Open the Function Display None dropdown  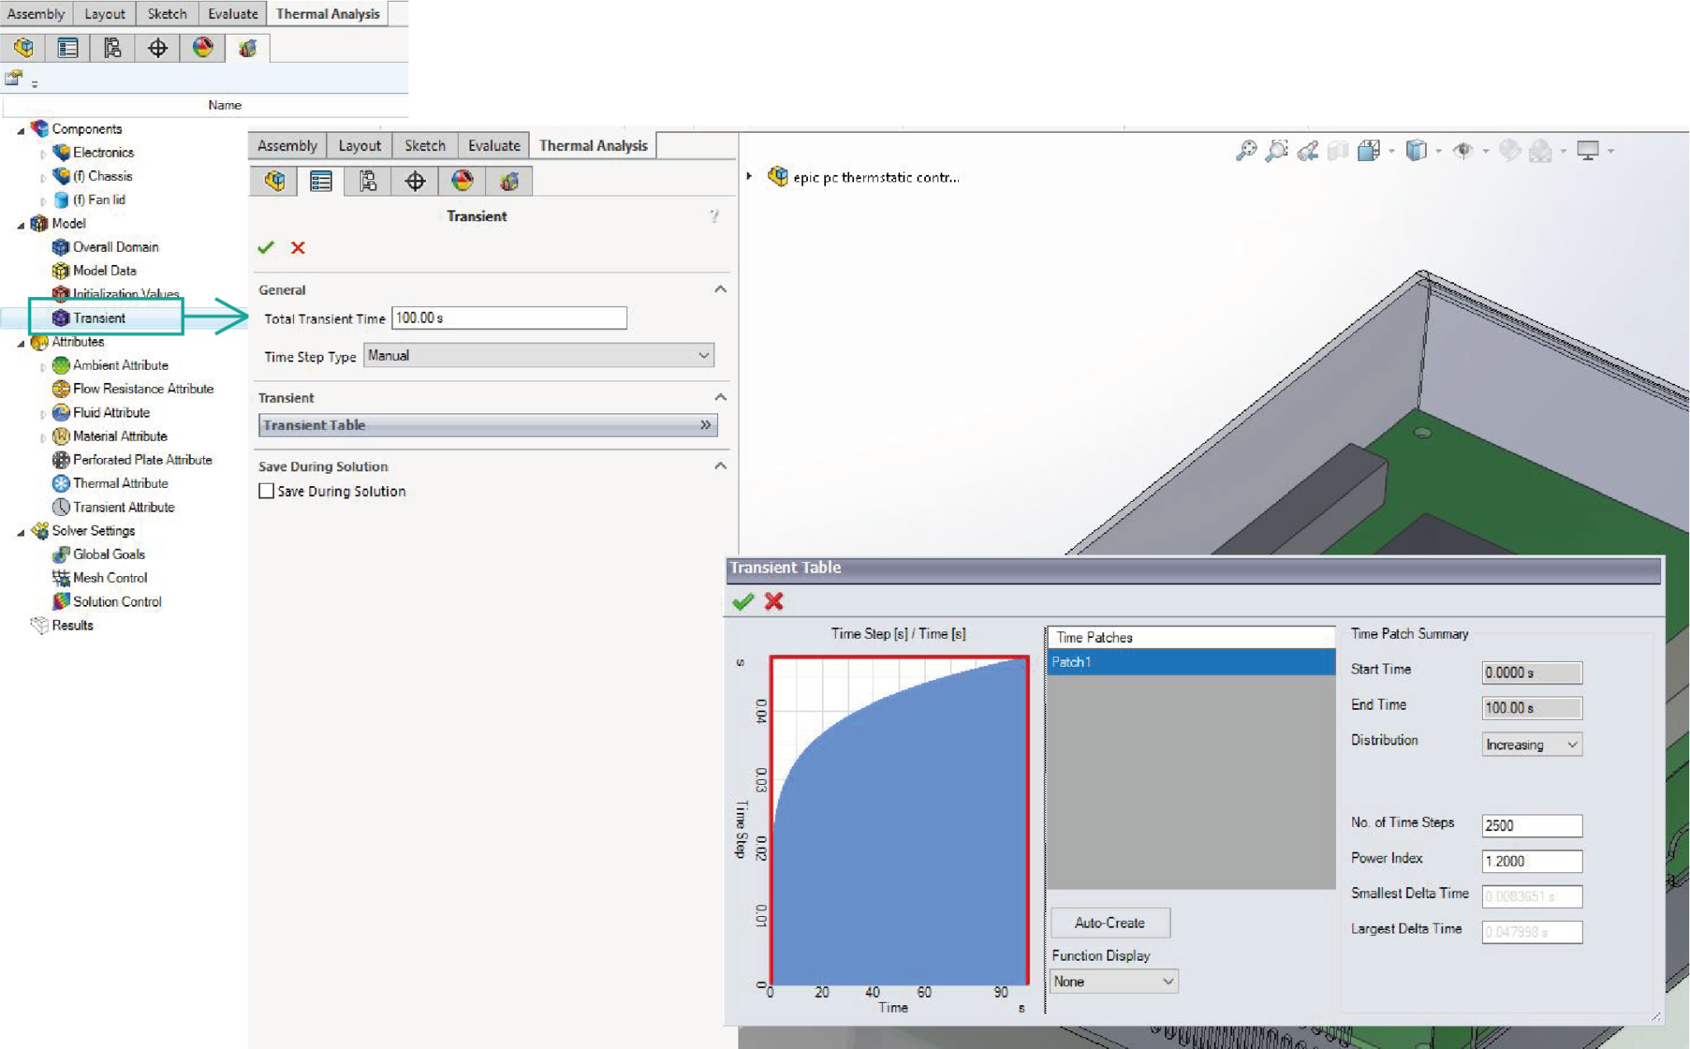pyautogui.click(x=1113, y=981)
